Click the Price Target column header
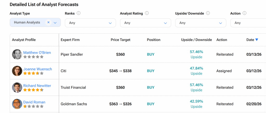The width and height of the screenshot is (266, 113). coord(121,40)
